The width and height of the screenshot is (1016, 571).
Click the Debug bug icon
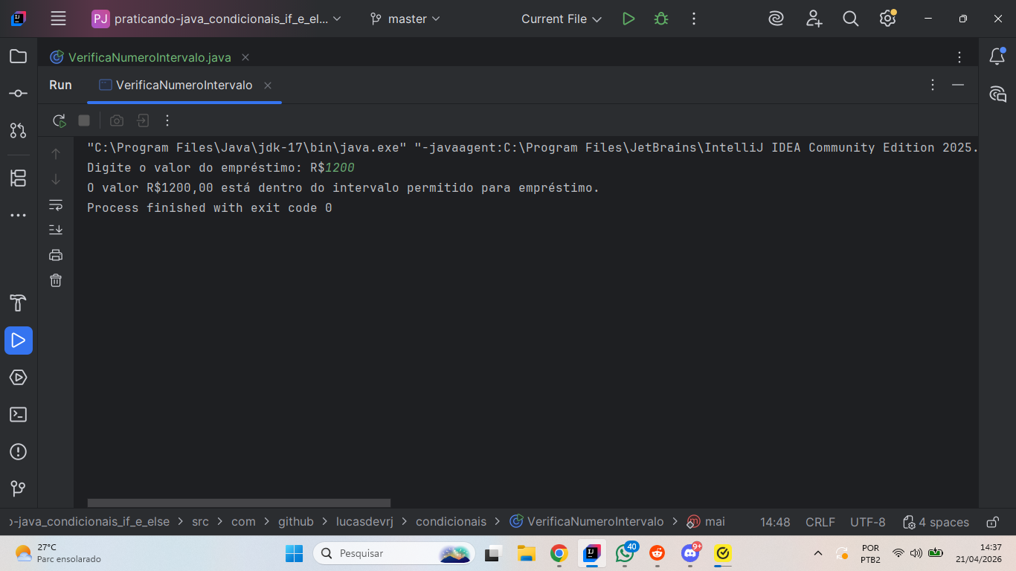tap(661, 19)
